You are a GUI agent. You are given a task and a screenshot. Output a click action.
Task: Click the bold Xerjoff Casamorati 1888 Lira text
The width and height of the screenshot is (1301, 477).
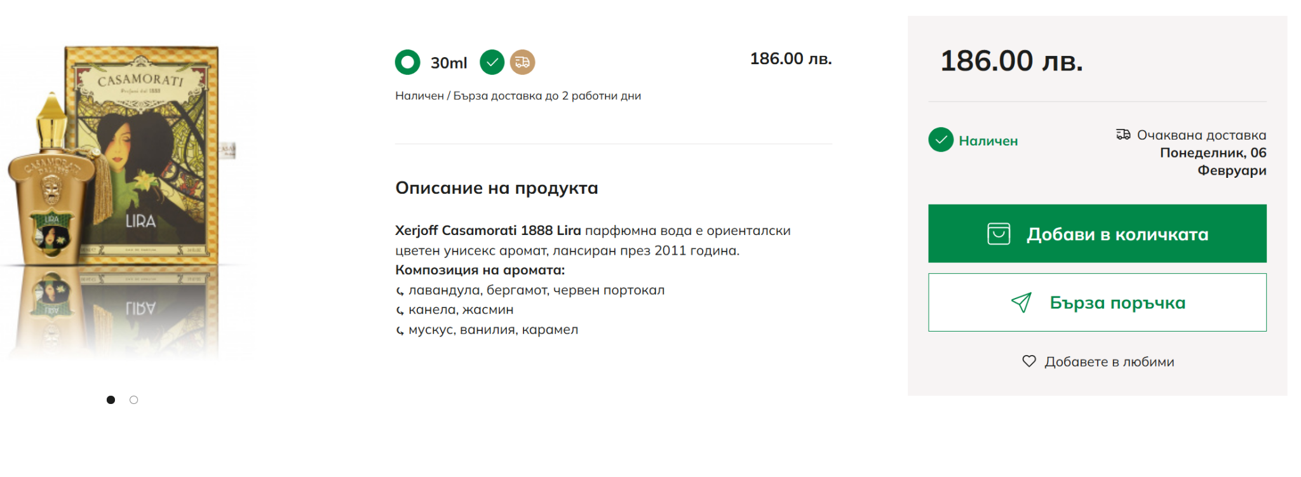point(487,231)
